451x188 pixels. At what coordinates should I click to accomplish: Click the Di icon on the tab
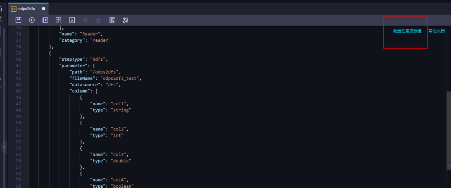coord(14,9)
